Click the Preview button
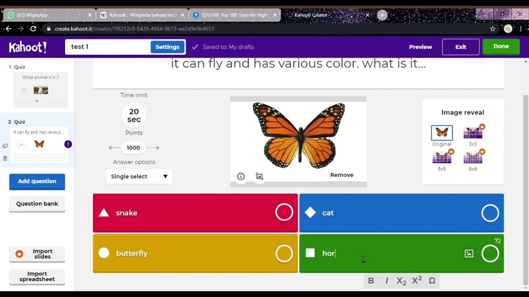The width and height of the screenshot is (529, 297). (x=420, y=47)
